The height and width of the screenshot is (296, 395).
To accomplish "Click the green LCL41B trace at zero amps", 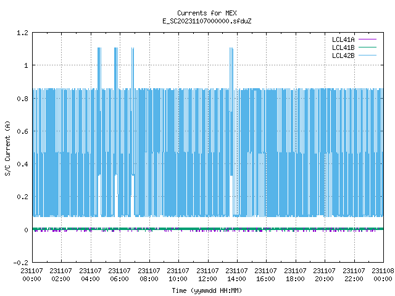I will (x=208, y=229).
